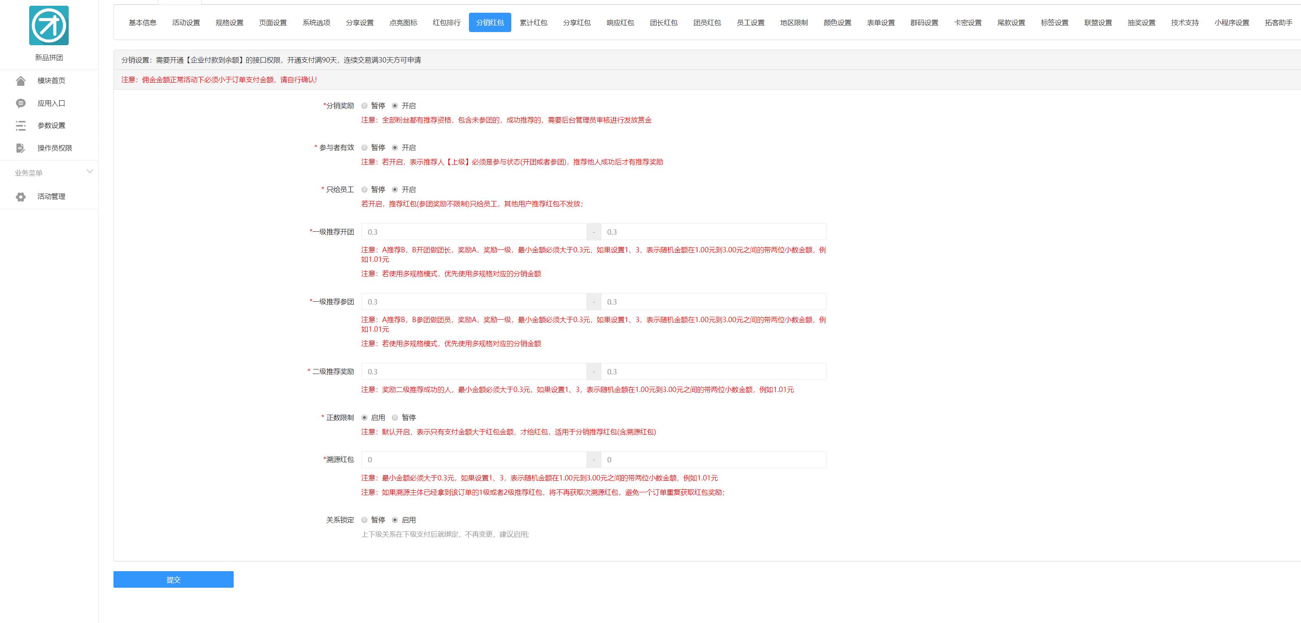
Task: Select 暂停 for 正数限制
Action: pyautogui.click(x=395, y=417)
